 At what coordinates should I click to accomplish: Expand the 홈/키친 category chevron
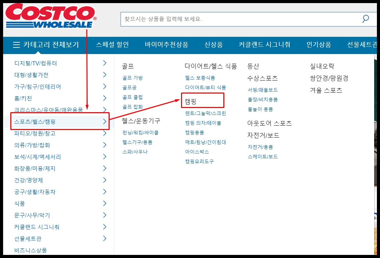pos(105,98)
